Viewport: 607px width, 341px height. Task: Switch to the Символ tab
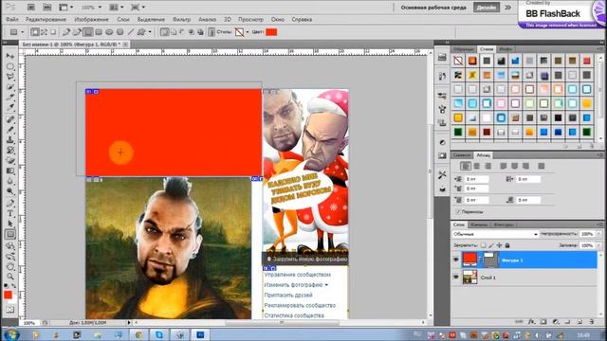(x=462, y=155)
